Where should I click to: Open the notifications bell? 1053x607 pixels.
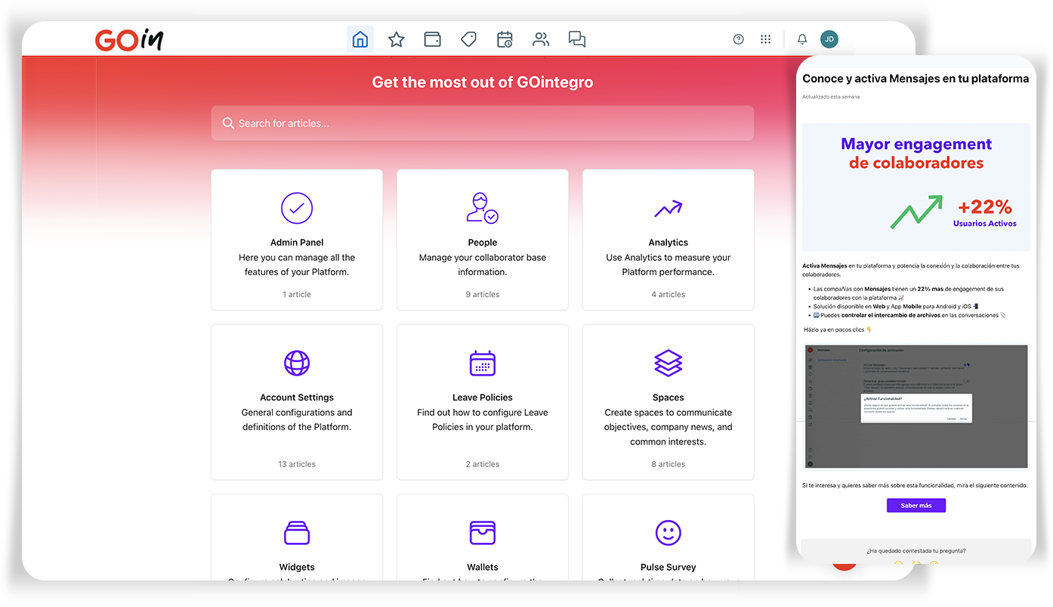click(x=802, y=39)
